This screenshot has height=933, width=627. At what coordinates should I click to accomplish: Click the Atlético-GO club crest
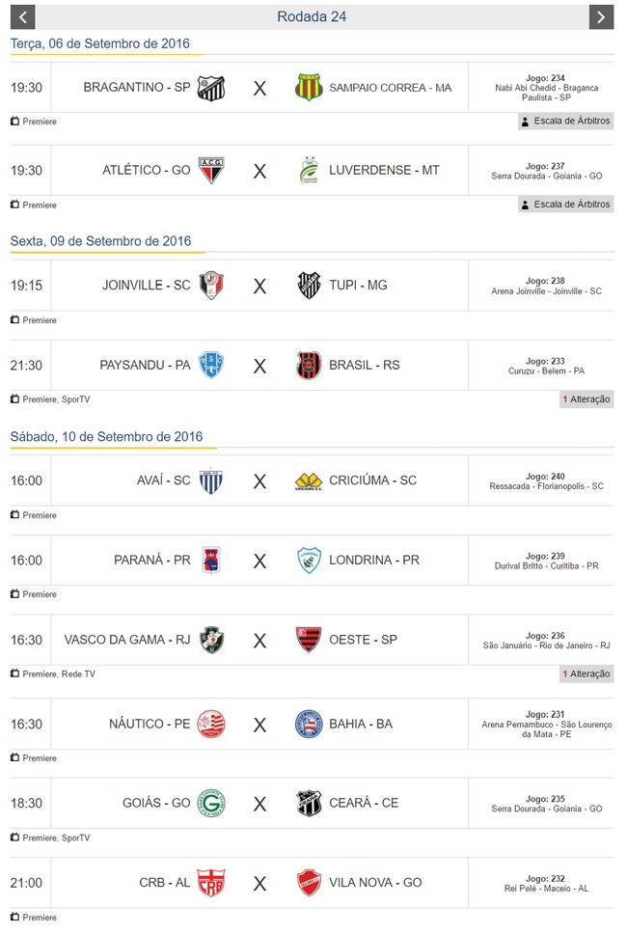coord(211,171)
